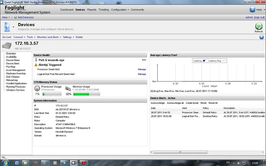
Task: Click the Memory Usage chip icon
Action: [x=68, y=88]
